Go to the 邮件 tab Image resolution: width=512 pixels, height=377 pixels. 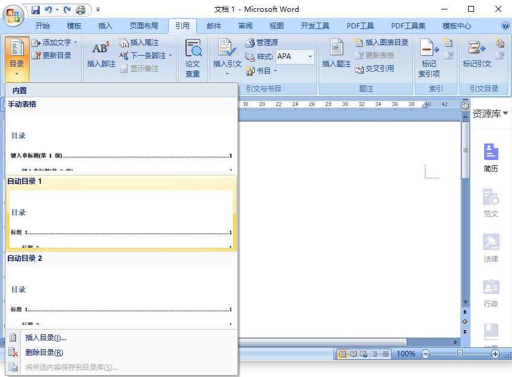coord(214,26)
